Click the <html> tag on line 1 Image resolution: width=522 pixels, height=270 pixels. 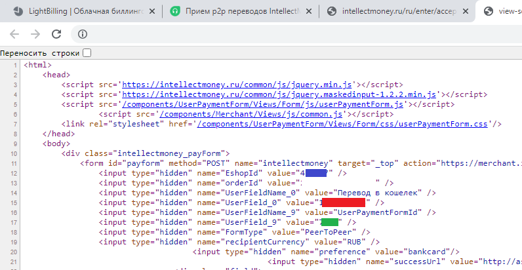pos(37,65)
